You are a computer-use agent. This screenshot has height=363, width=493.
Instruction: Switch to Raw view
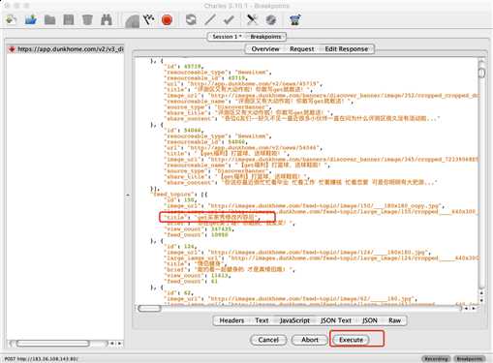394,320
